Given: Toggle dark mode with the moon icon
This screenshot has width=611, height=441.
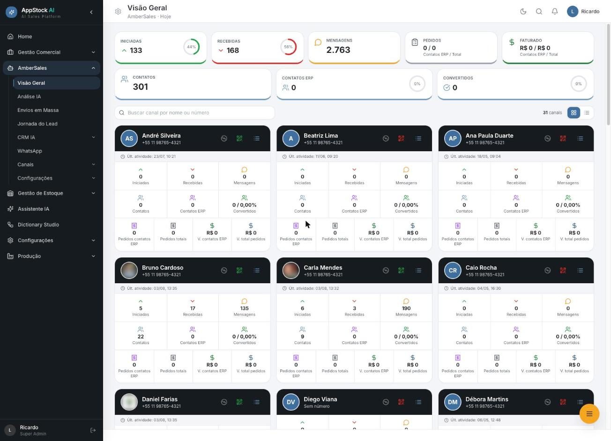Looking at the screenshot, I should coord(523,12).
